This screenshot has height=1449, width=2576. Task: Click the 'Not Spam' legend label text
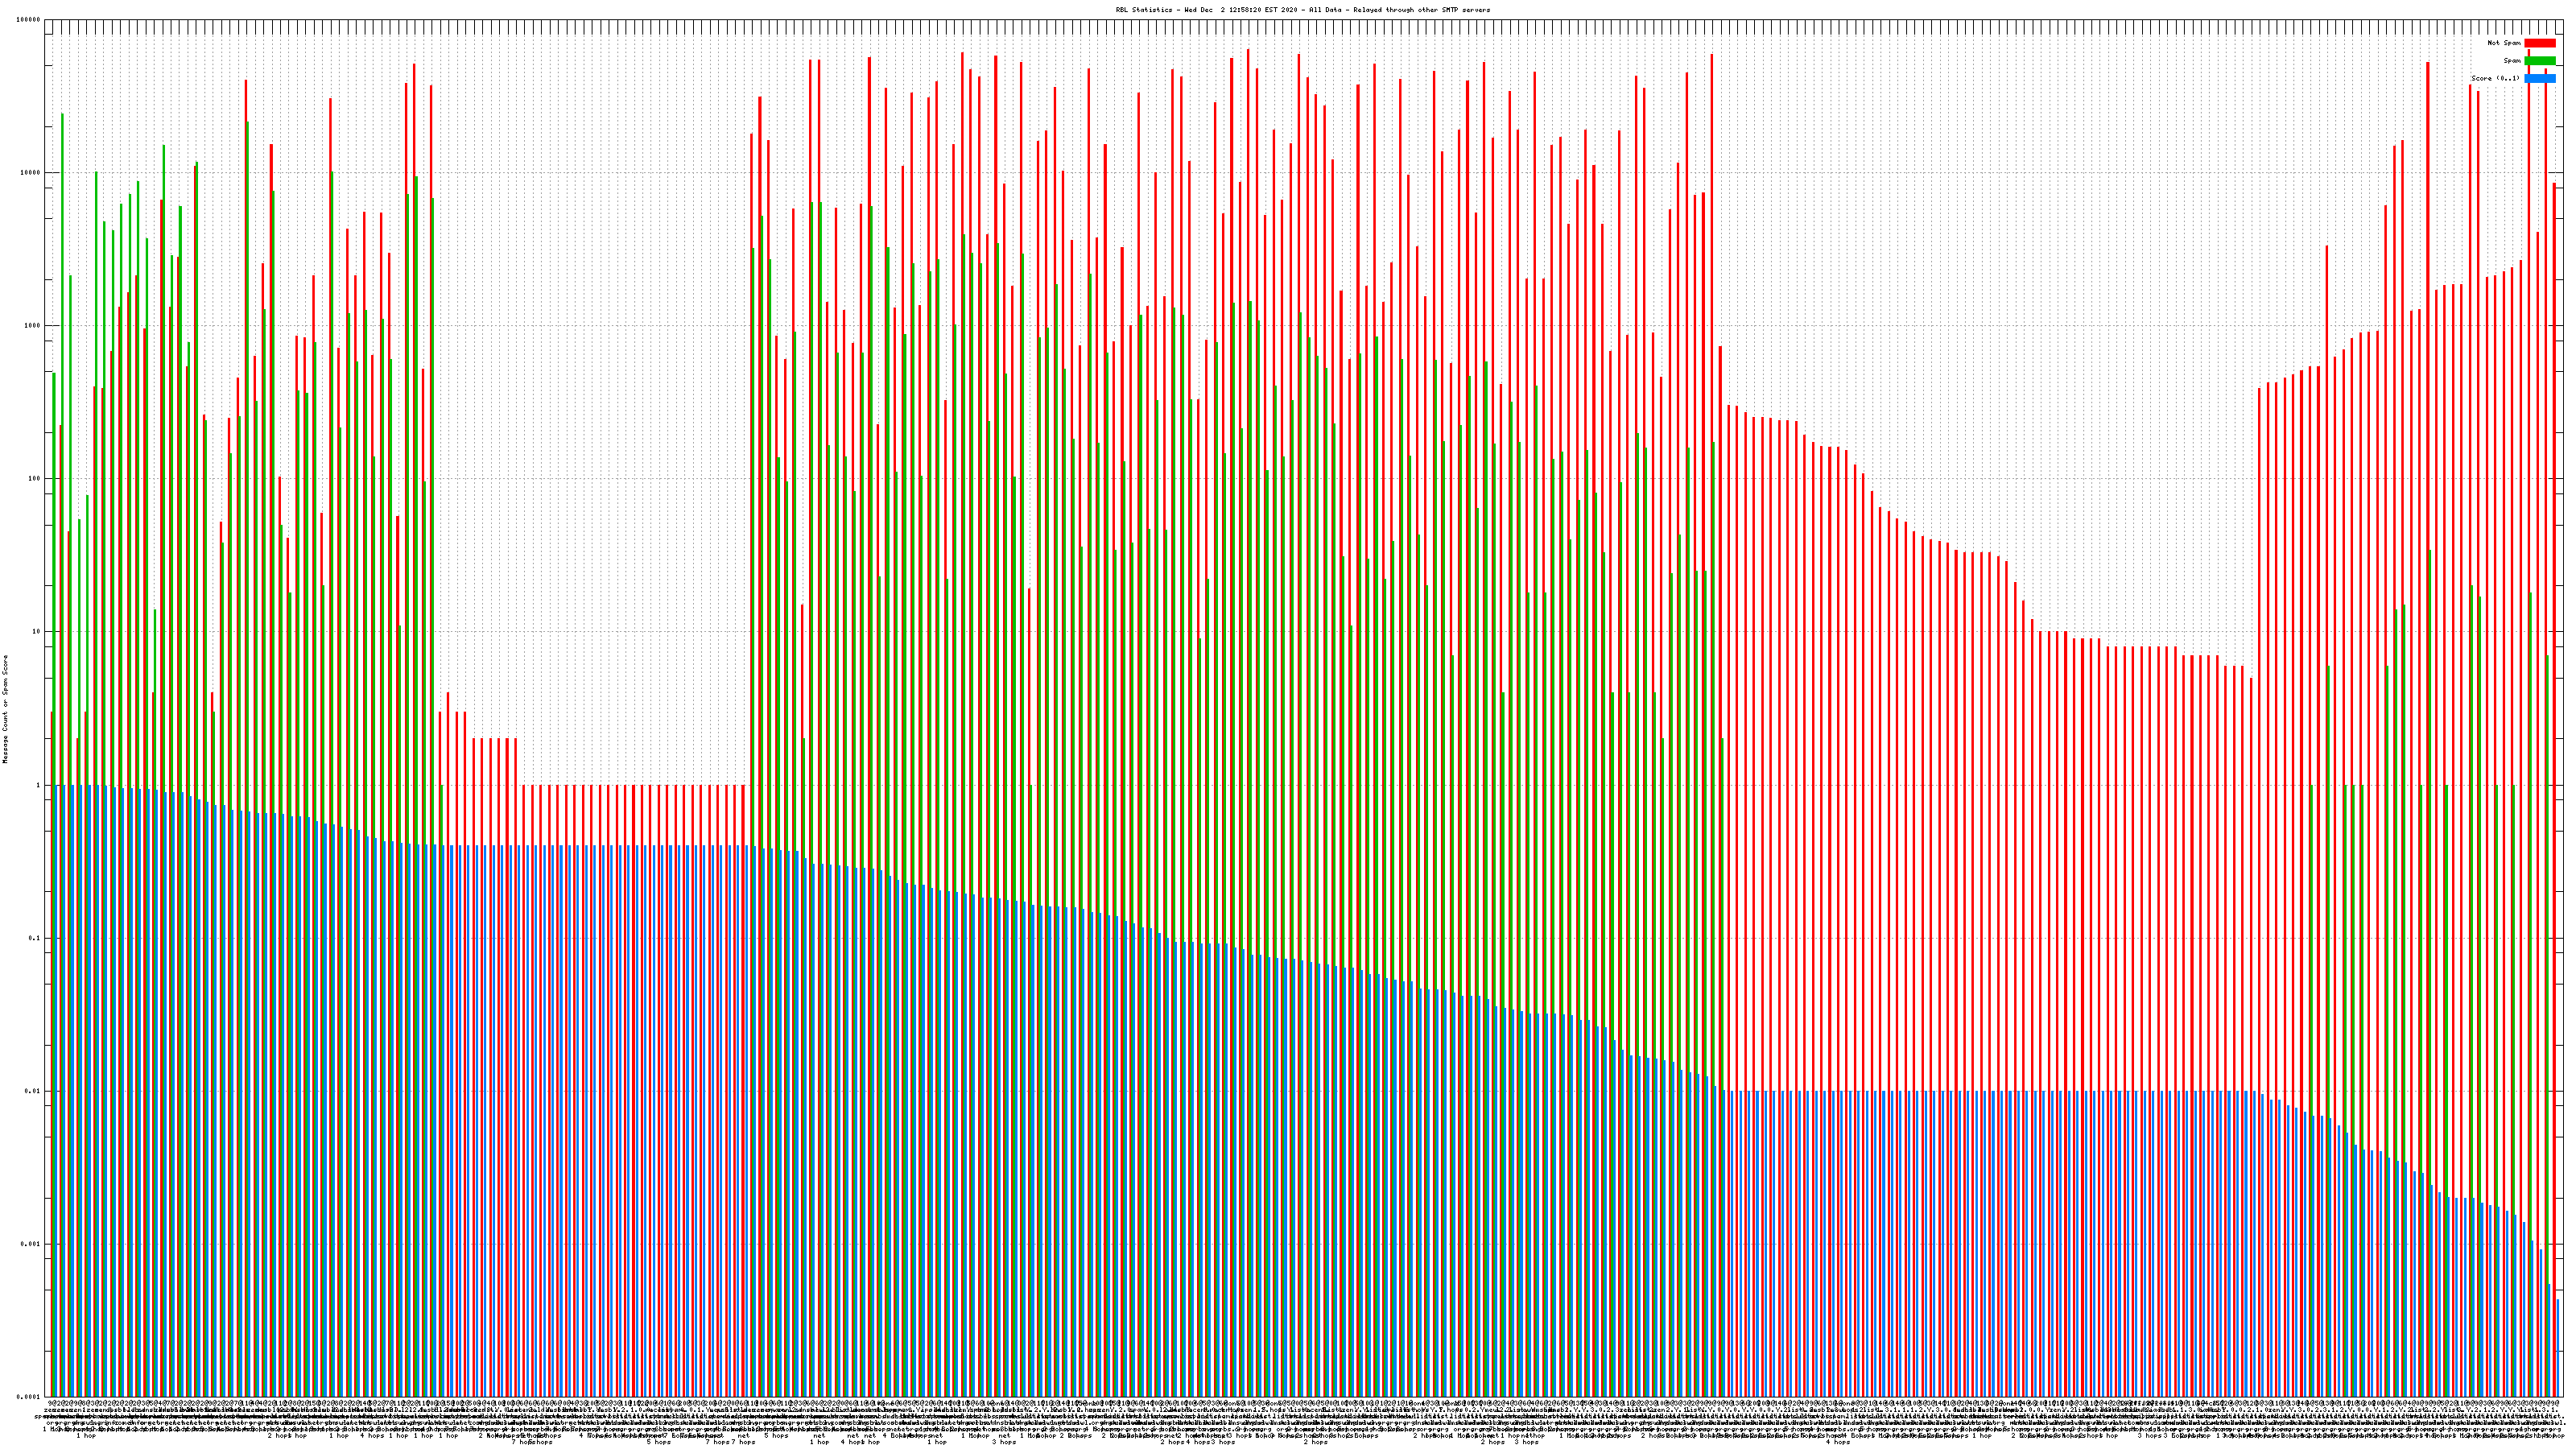point(2504,43)
